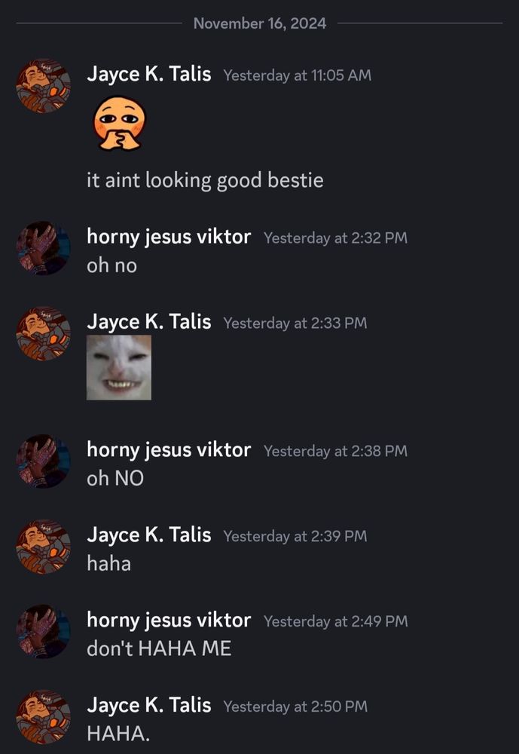Open horny jesus viktor avatar at 2:49 PM
Image resolution: width=519 pixels, height=754 pixels.
43,631
